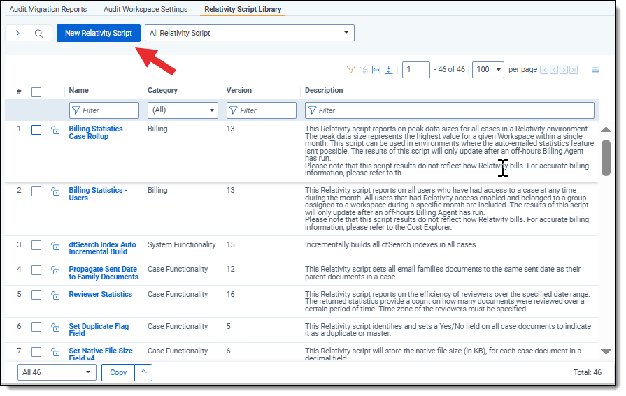Open the All Relativity Script view dropdown
Viewport: 626px width, 396px height.
click(250, 33)
